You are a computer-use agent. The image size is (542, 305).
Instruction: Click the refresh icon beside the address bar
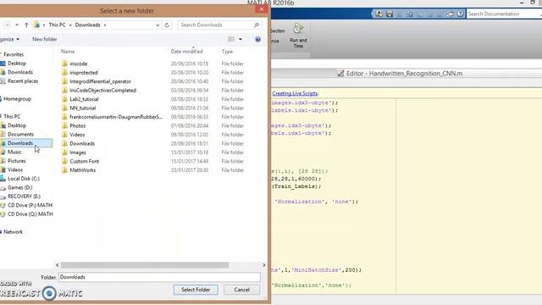167,25
